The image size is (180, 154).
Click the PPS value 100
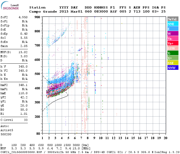(146, 12)
